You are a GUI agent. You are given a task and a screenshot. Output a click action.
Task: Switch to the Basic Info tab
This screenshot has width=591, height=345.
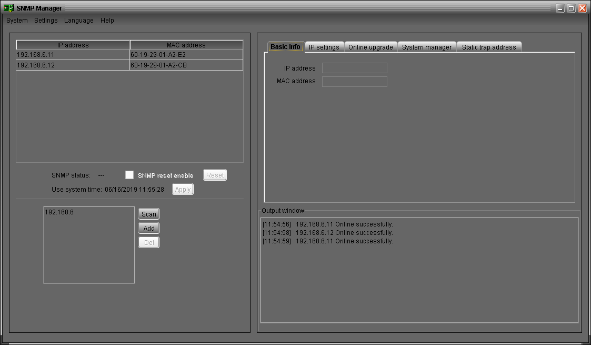pos(285,47)
